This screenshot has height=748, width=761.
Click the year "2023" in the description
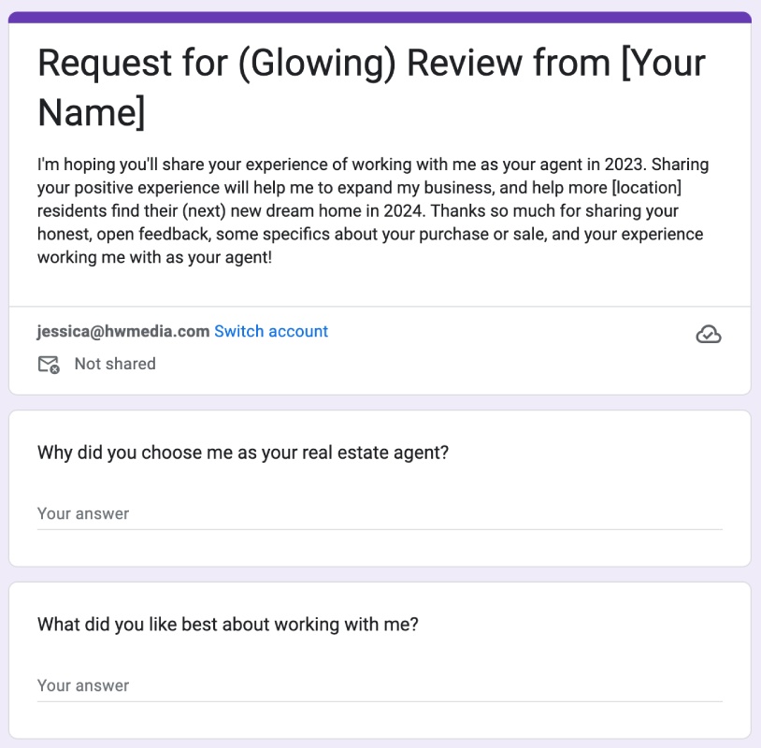coord(590,165)
